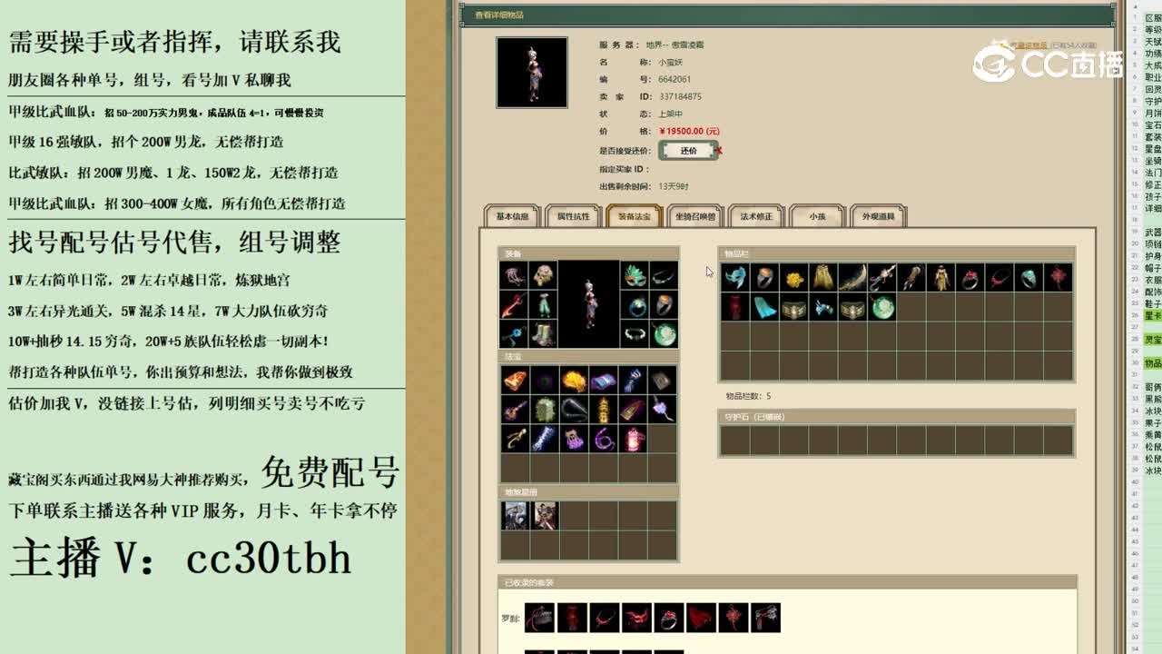1162x654 pixels.
Task: Click the gray book treasure icon
Action: [x=662, y=381]
